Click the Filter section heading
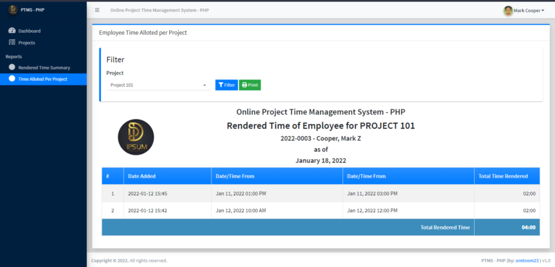Screen dimensions: 555x267 point(116,59)
